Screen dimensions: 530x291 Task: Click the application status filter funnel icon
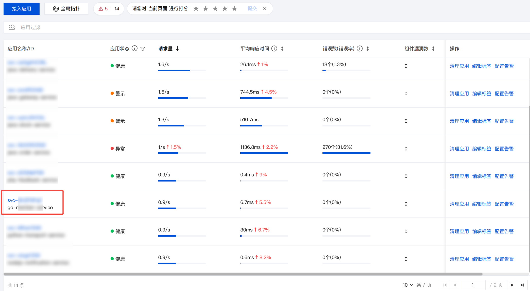tap(143, 49)
